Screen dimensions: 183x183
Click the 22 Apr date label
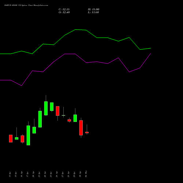point(45,174)
